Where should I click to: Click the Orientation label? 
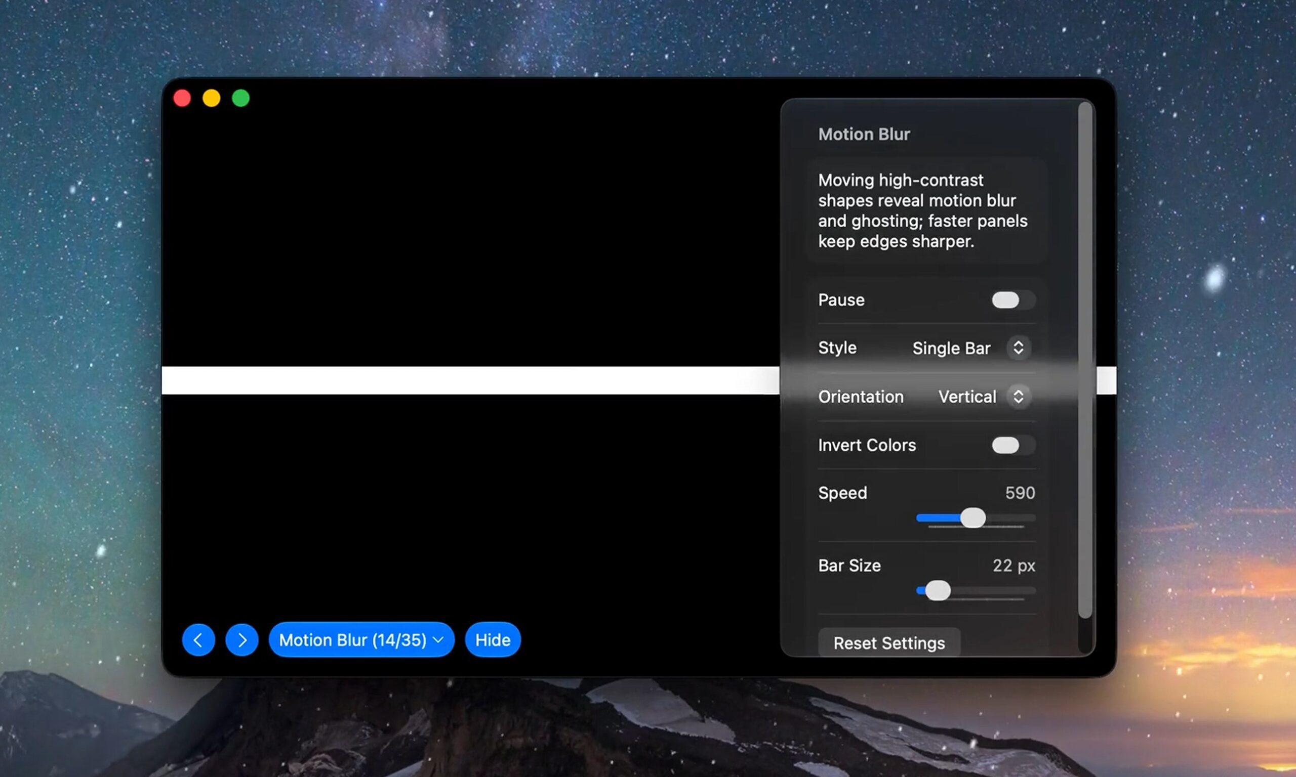click(861, 397)
